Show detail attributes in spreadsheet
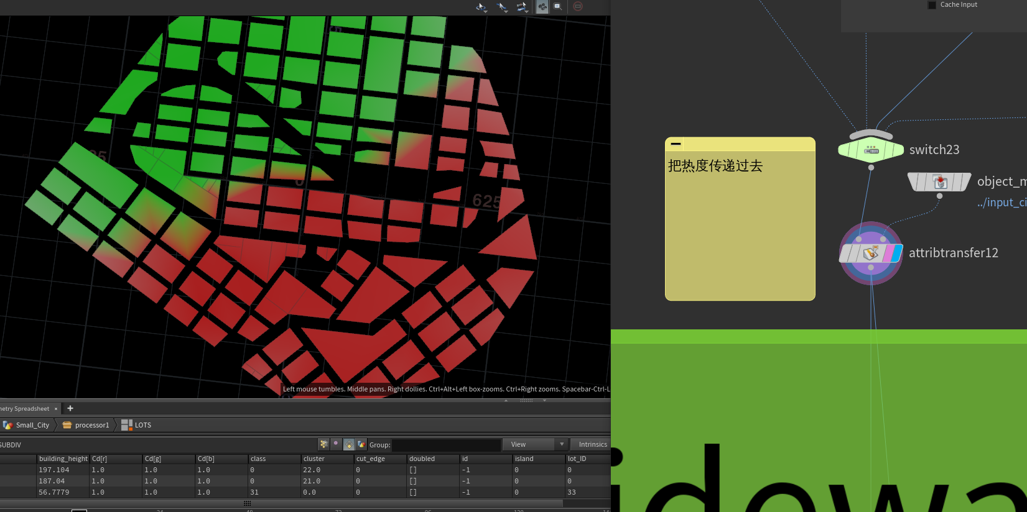This screenshot has height=512, width=1027. tap(361, 444)
